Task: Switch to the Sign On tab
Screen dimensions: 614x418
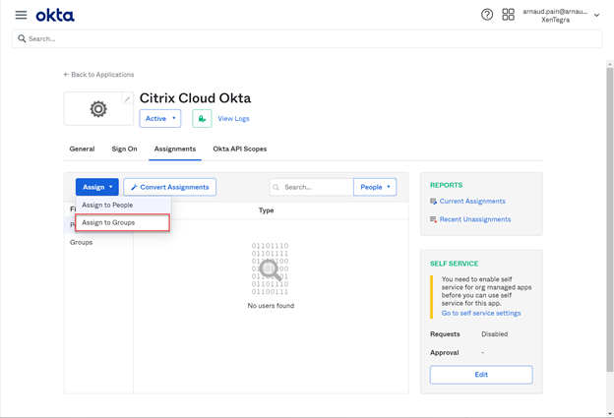Action: click(124, 149)
